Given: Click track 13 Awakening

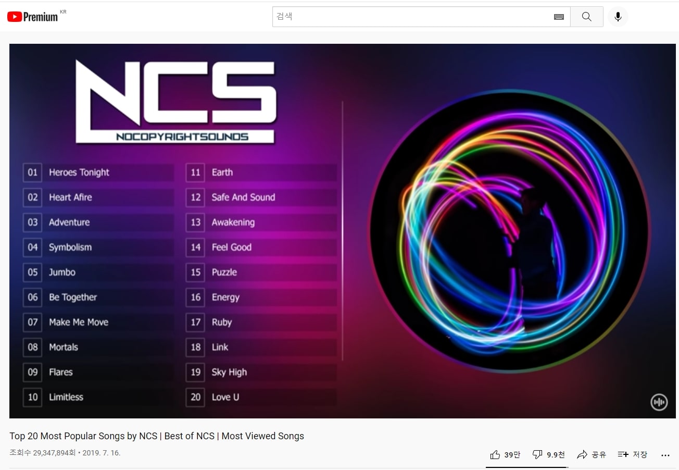Looking at the screenshot, I should (261, 222).
